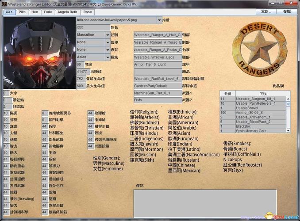The width and height of the screenshot is (300, 221).
Task: Click the experience value field 41477
Action: 83,72
